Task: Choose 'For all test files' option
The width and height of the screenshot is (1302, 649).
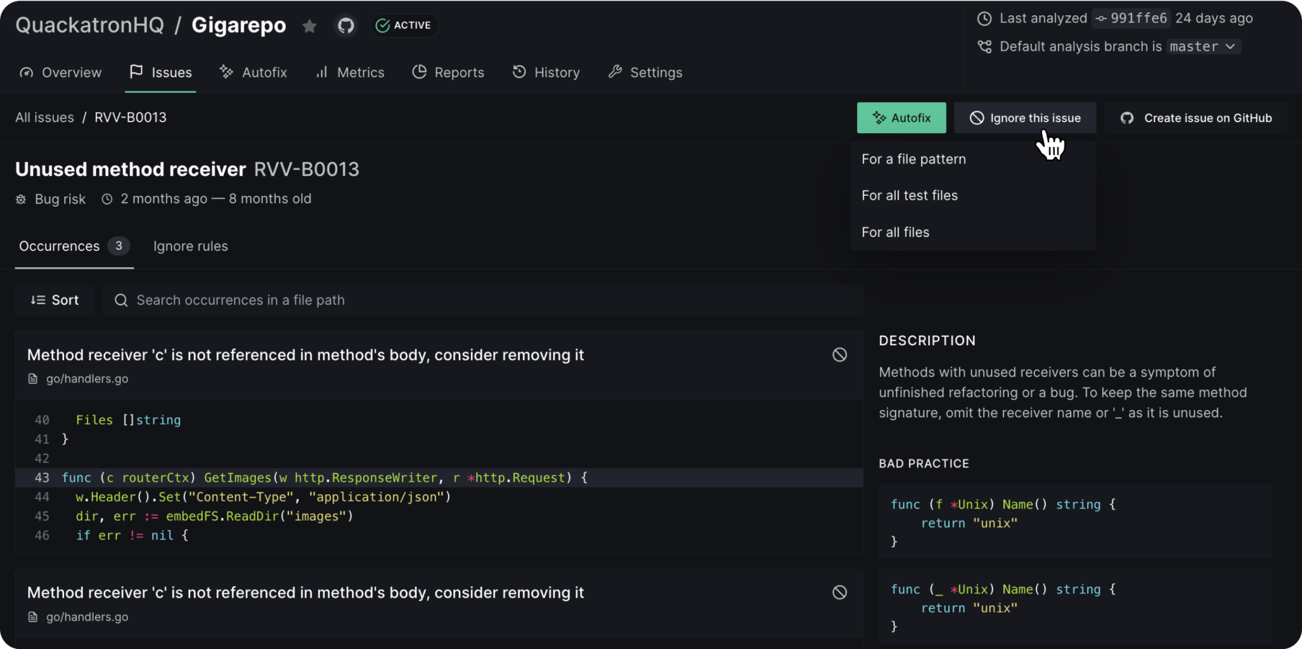Action: (x=909, y=196)
